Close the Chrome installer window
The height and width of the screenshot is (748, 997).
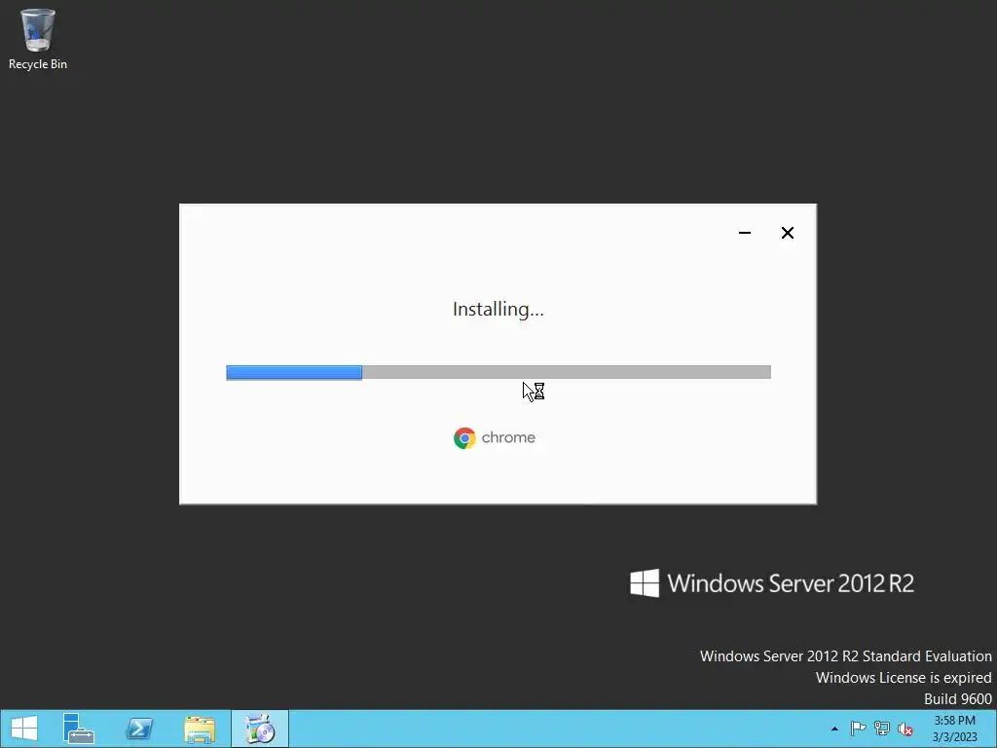(787, 233)
